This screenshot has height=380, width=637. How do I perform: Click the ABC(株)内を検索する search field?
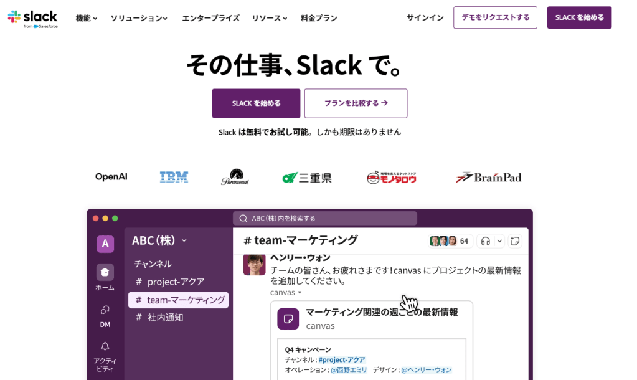tap(324, 218)
